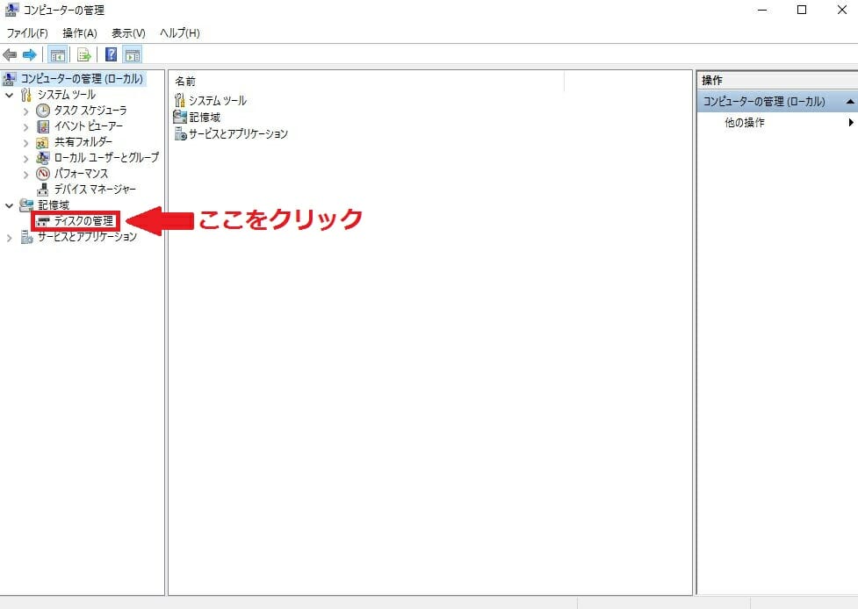
Task: Toggle the console tree pane icon
Action: pyautogui.click(x=57, y=54)
